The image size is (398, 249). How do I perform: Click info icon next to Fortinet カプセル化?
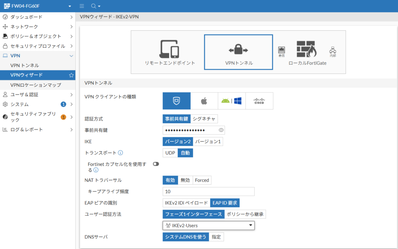(x=96, y=170)
